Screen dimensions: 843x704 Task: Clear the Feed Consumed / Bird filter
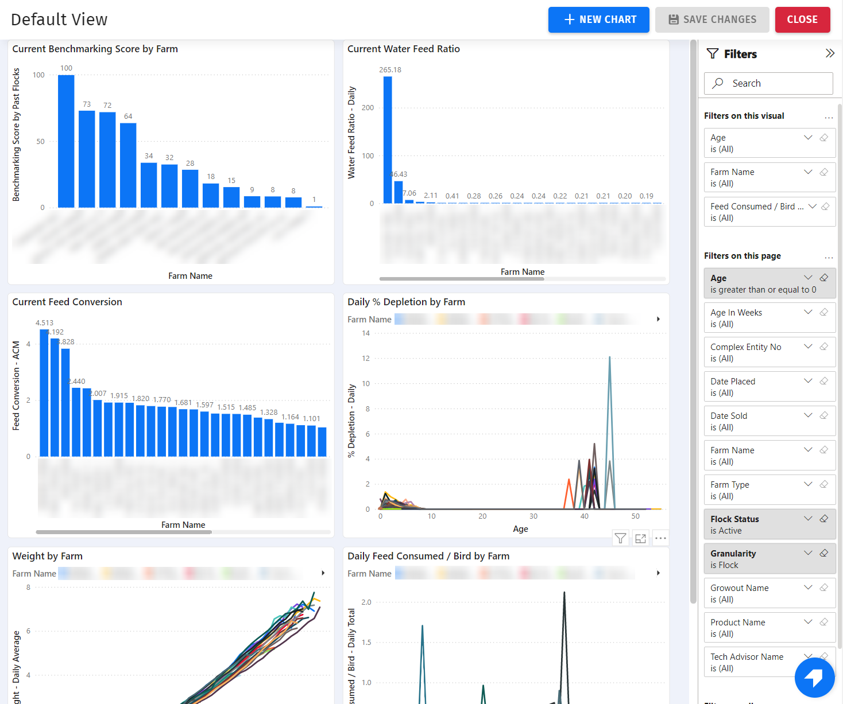pos(826,207)
